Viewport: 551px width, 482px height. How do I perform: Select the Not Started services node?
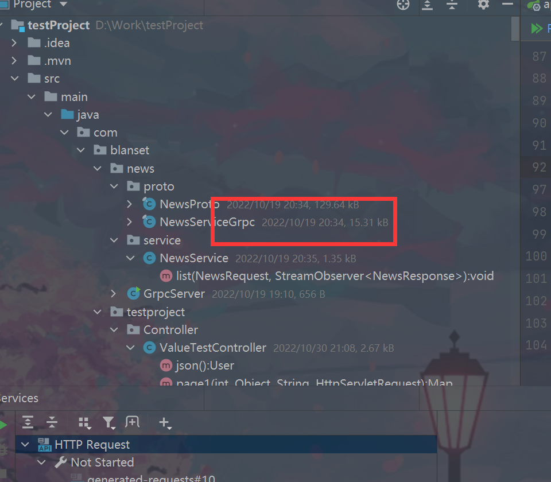pyautogui.click(x=102, y=462)
